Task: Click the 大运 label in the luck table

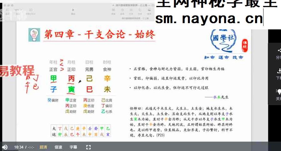Action: [54, 131]
